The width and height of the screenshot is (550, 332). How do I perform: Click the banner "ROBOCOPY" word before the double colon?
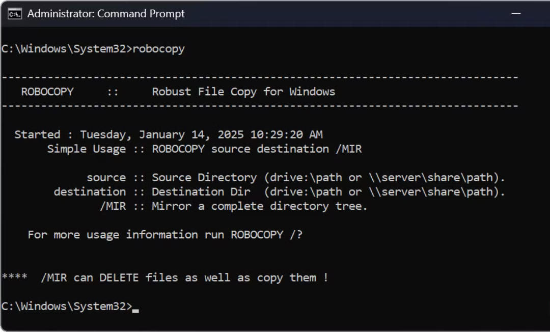point(47,92)
